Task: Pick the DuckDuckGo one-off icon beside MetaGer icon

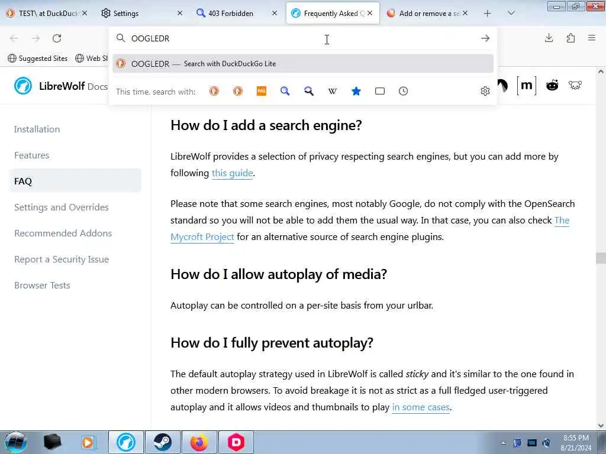Action: pos(238,91)
